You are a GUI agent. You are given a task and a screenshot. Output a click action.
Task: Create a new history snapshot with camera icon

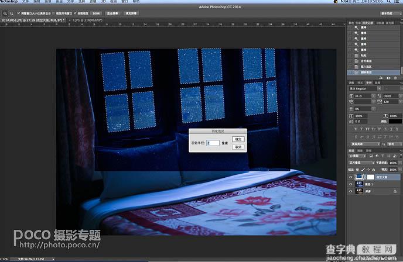pos(388,78)
